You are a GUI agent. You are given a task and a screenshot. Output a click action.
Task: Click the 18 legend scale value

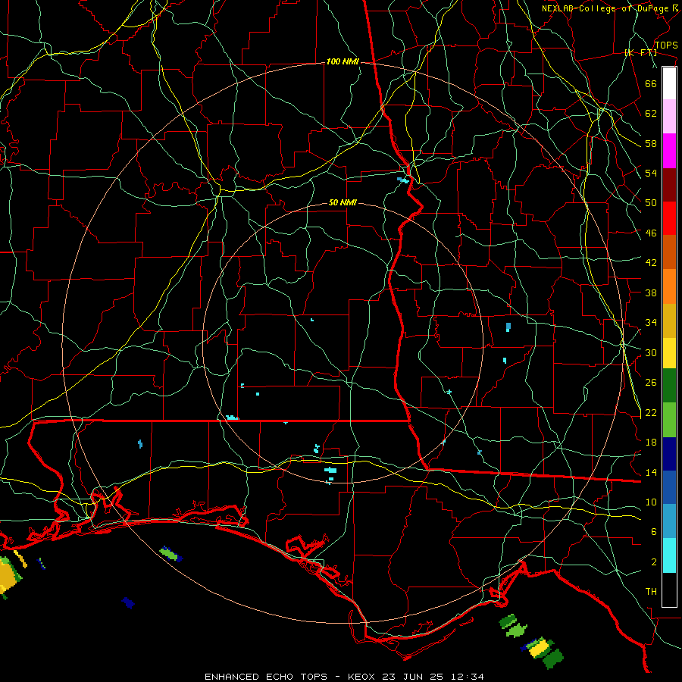pos(651,443)
